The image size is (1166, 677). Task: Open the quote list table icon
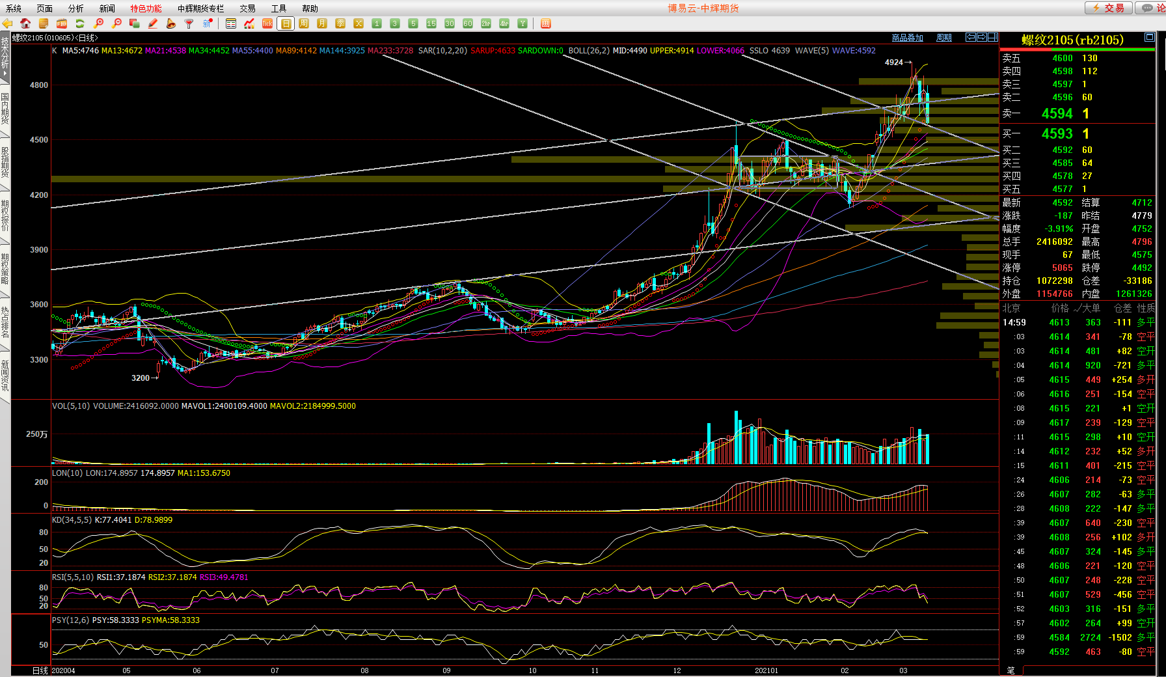point(231,23)
